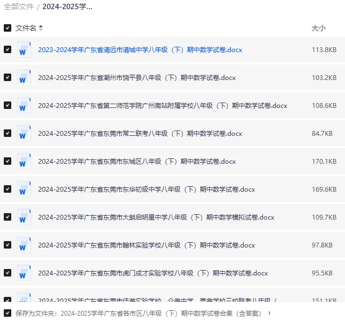Screen dimensions: 345x320
Task: Click the 97.8KB size value
Action: pos(322,245)
